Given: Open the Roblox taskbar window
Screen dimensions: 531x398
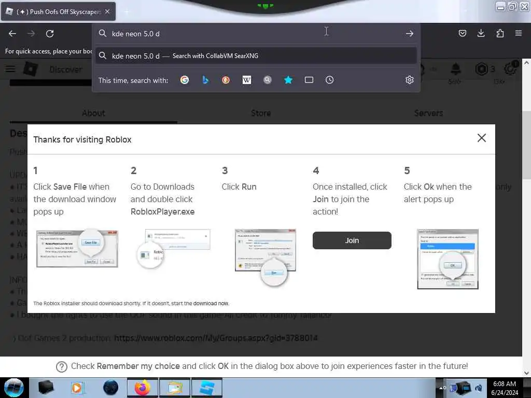Looking at the screenshot, I should pyautogui.click(x=207, y=388).
